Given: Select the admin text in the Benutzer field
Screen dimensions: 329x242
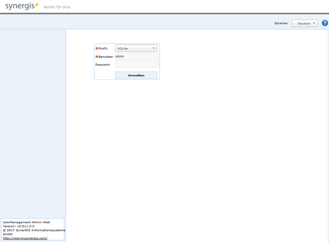Looking at the screenshot, I should pyautogui.click(x=120, y=56).
